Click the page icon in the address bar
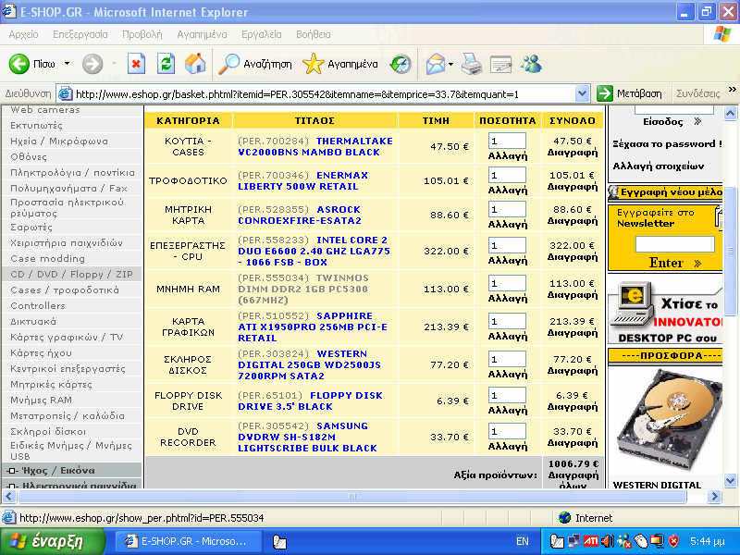 (x=65, y=94)
